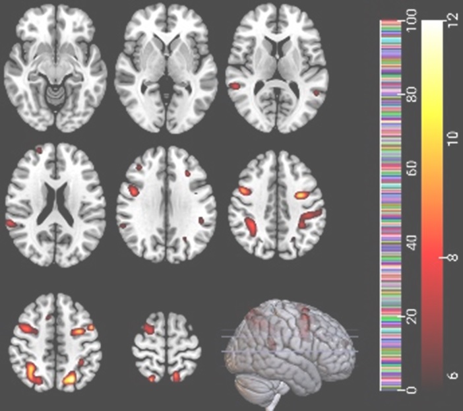Click the '20' tick label
463x411 pixels.
coord(412,316)
